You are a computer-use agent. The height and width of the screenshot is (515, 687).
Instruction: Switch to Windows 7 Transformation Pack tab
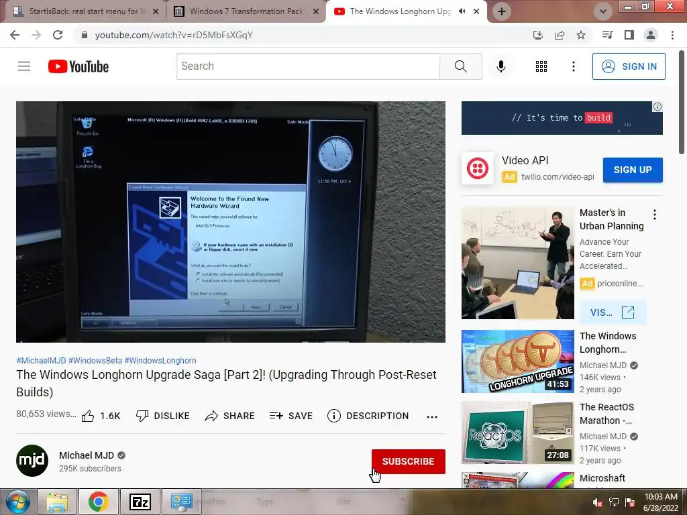click(246, 11)
